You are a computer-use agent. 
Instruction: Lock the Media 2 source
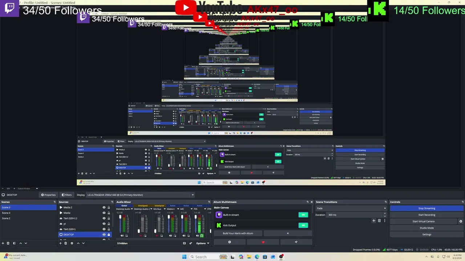click(109, 207)
